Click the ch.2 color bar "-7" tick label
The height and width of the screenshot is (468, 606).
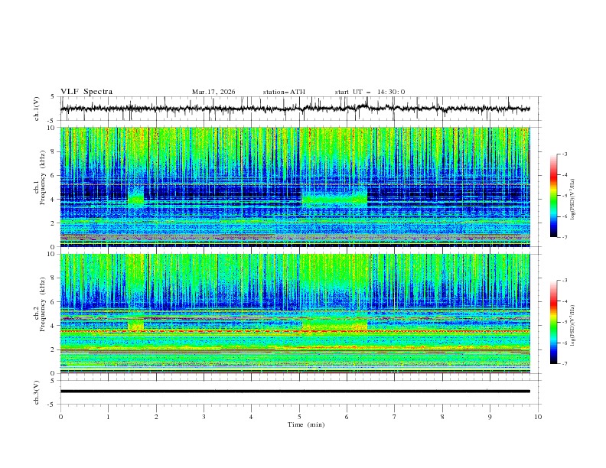pyautogui.click(x=564, y=363)
